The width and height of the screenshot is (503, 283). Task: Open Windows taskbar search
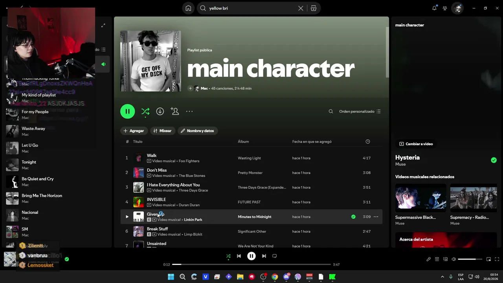click(182, 277)
